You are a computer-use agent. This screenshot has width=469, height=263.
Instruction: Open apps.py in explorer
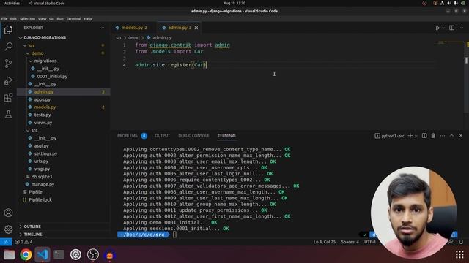pyautogui.click(x=43, y=99)
